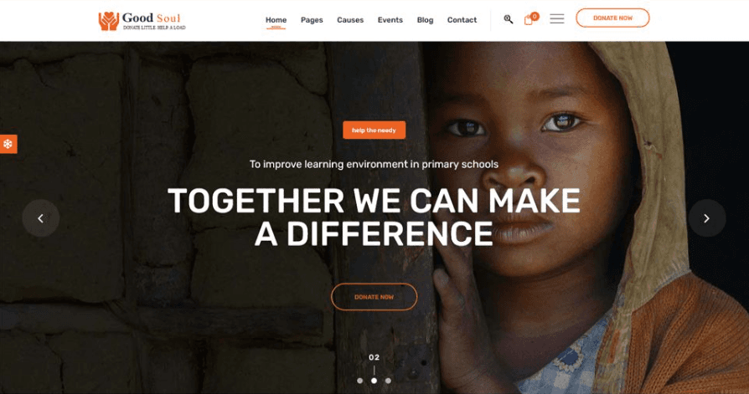Click Donate Now button in header
This screenshot has height=394, width=749.
point(612,18)
